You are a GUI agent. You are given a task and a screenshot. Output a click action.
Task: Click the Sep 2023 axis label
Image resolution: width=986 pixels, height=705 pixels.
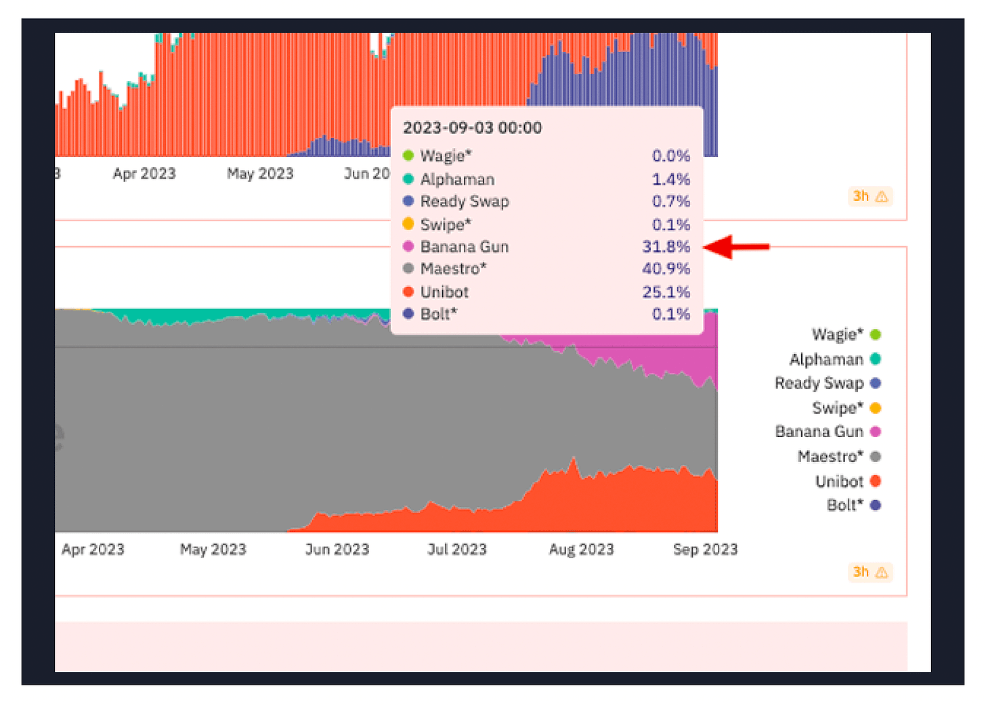point(705,549)
